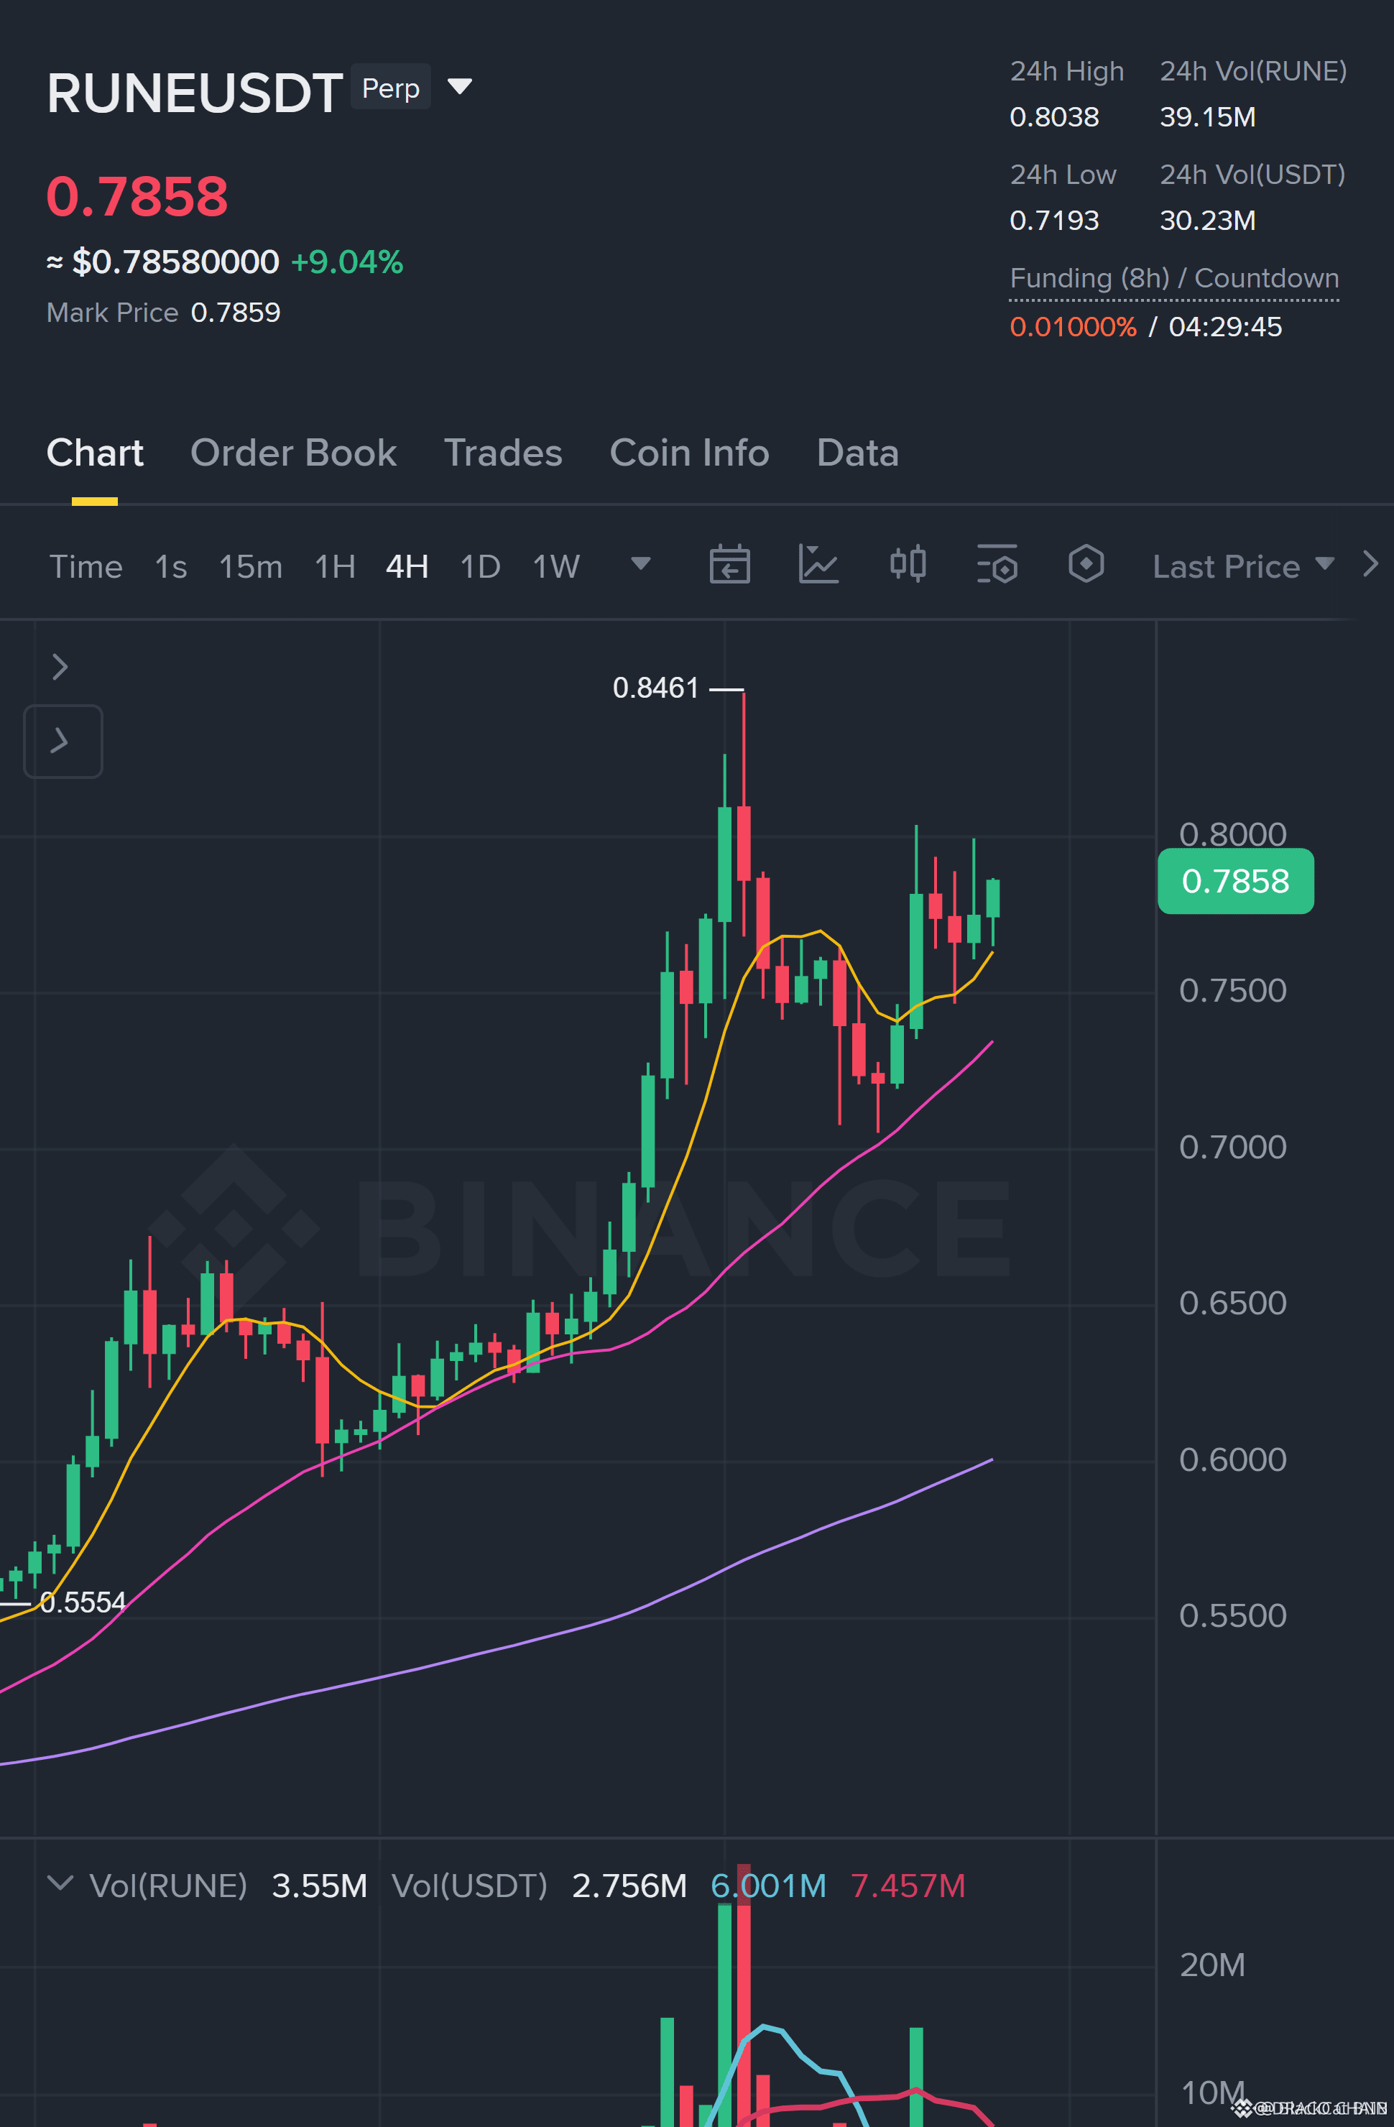Open the calendar date-jump icon

click(729, 565)
